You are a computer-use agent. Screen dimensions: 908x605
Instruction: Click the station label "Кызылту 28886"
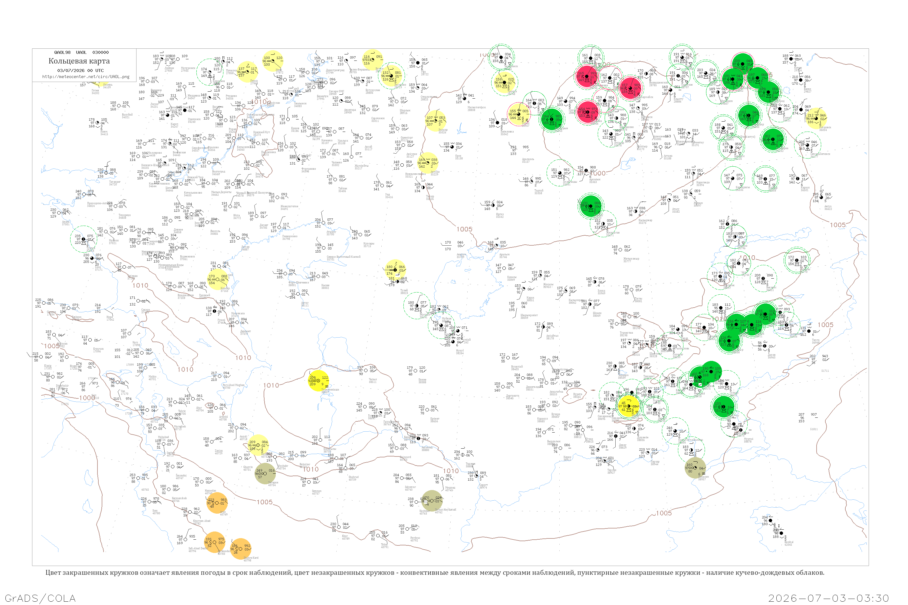pyautogui.click(x=678, y=100)
